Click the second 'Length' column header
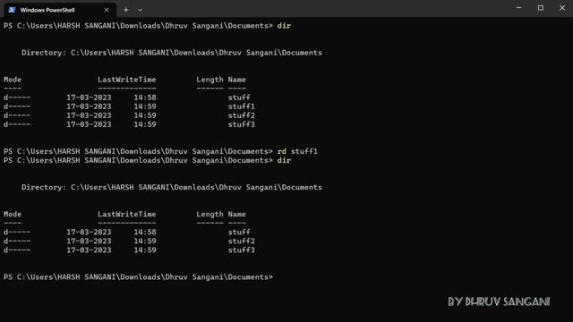The image size is (573, 322). coord(210,214)
